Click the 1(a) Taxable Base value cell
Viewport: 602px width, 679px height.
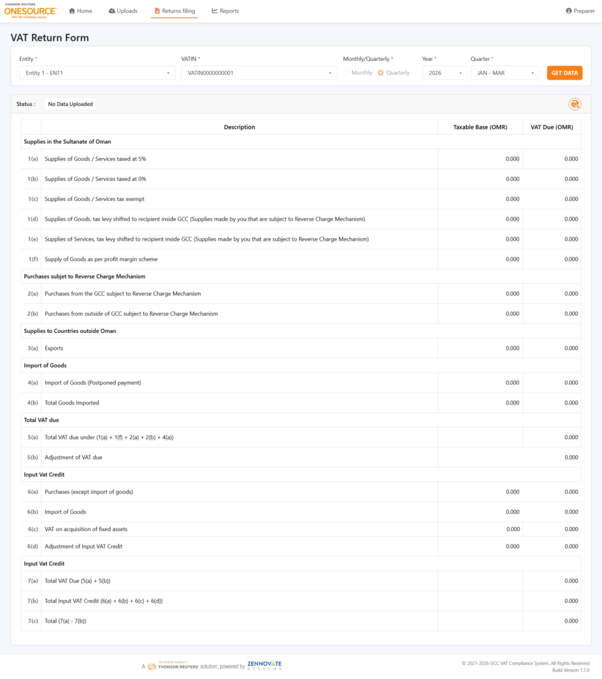pyautogui.click(x=480, y=159)
